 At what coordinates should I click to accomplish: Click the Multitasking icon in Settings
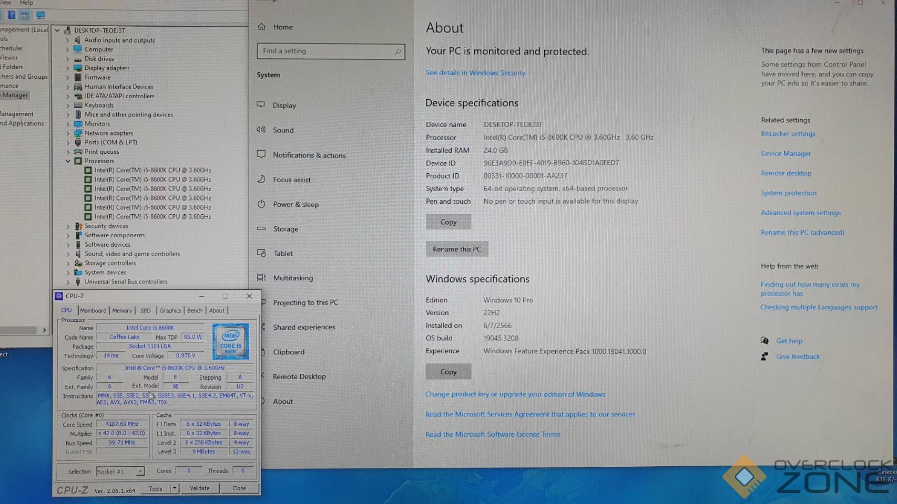261,277
